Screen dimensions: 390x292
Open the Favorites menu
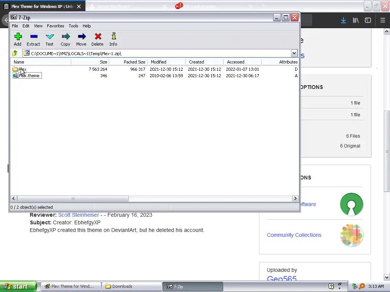56,26
